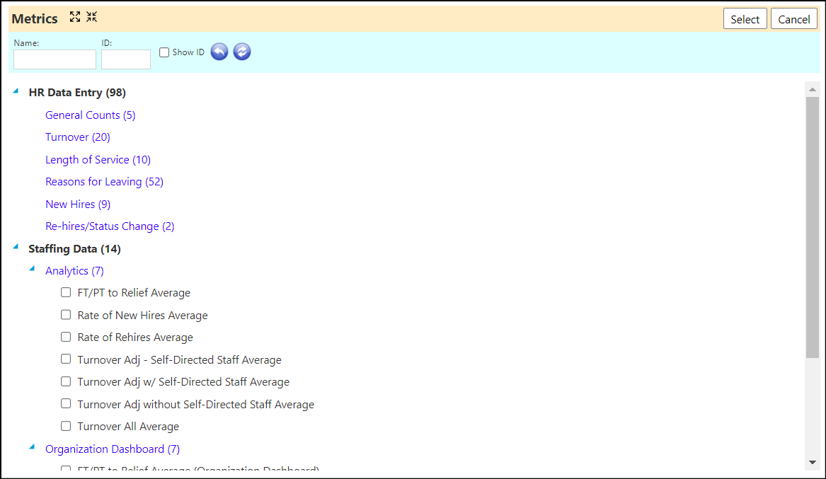
Task: Click the blue refresh icon
Action: [x=242, y=52]
